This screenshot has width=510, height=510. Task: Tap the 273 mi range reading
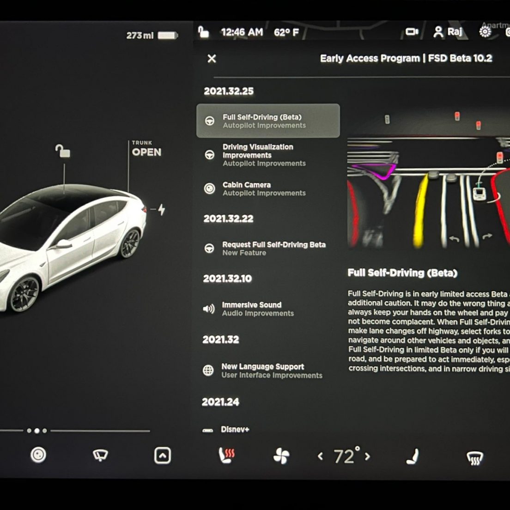tap(140, 35)
